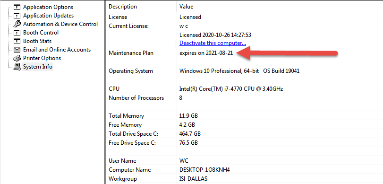
Task: Click the envelope icon for Email accounts
Action: coord(17,50)
